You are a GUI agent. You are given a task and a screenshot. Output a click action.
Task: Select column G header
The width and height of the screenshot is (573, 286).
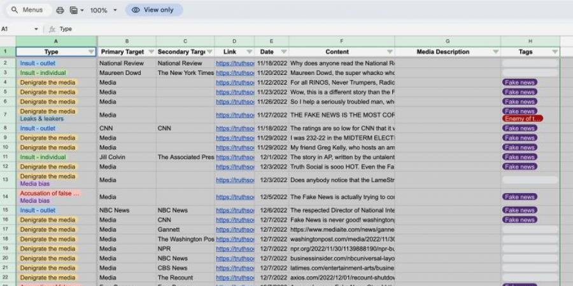click(x=448, y=41)
